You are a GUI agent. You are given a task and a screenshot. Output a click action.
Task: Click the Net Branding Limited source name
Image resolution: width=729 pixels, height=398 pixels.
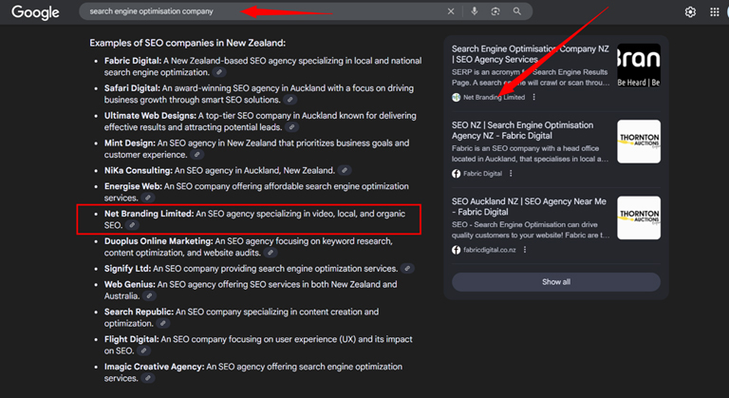point(494,97)
